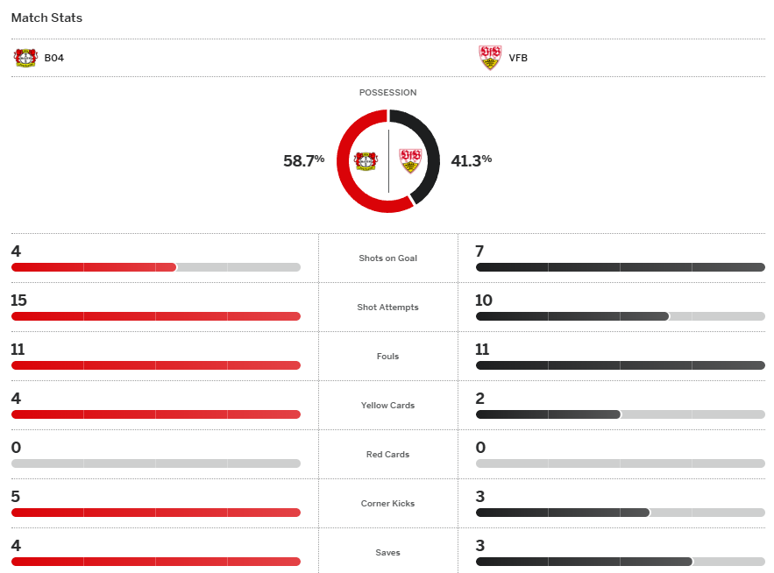This screenshot has width=774, height=573.
Task: Select the Stuttgart crest inside the possession chart
Action: pos(410,160)
